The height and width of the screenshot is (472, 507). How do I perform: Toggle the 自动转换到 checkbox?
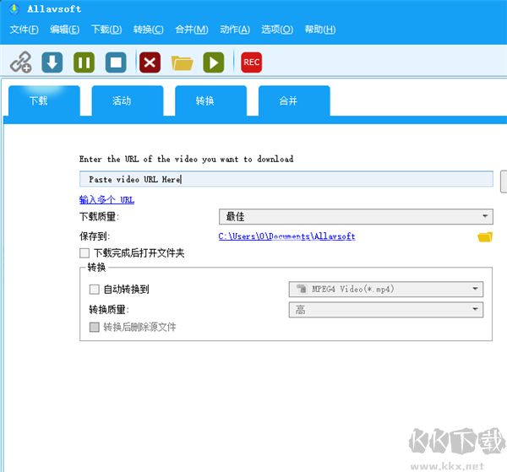94,290
